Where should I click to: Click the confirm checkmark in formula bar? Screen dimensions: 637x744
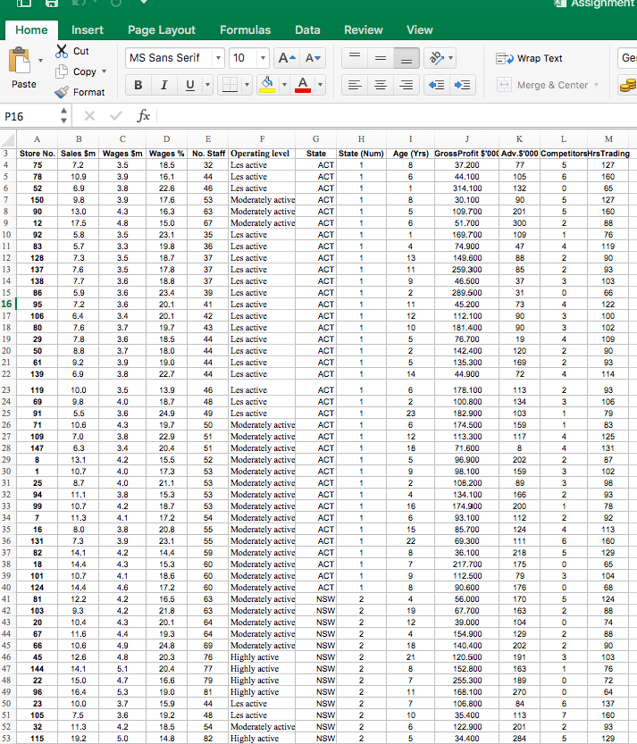point(116,116)
